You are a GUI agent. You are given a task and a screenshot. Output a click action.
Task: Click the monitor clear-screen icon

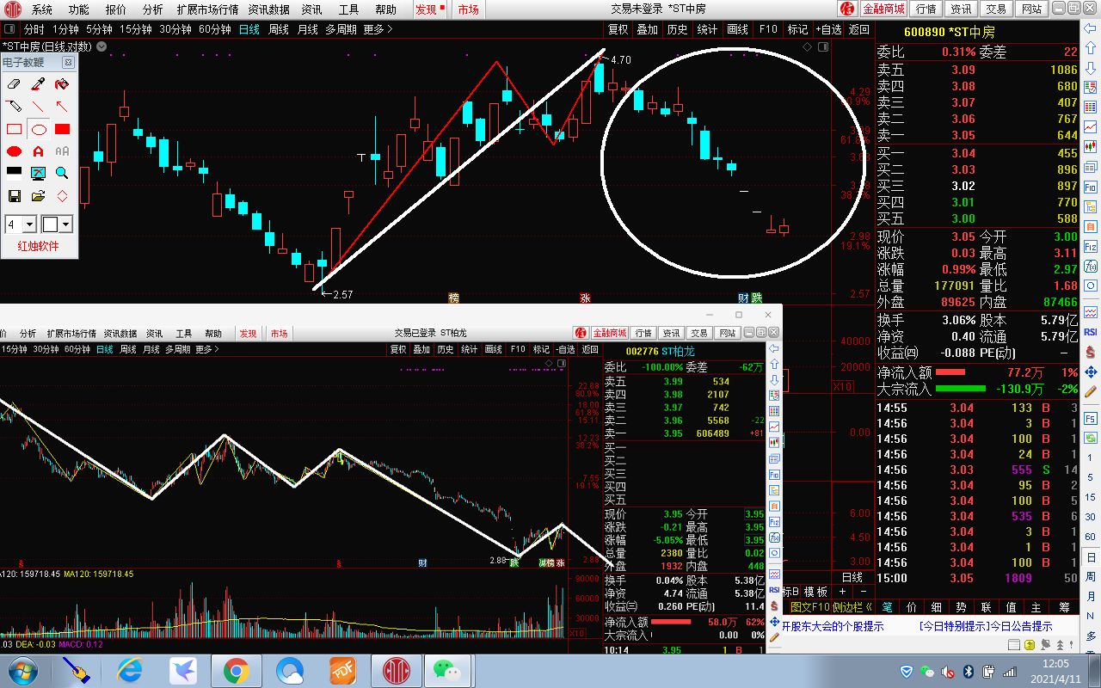(38, 173)
